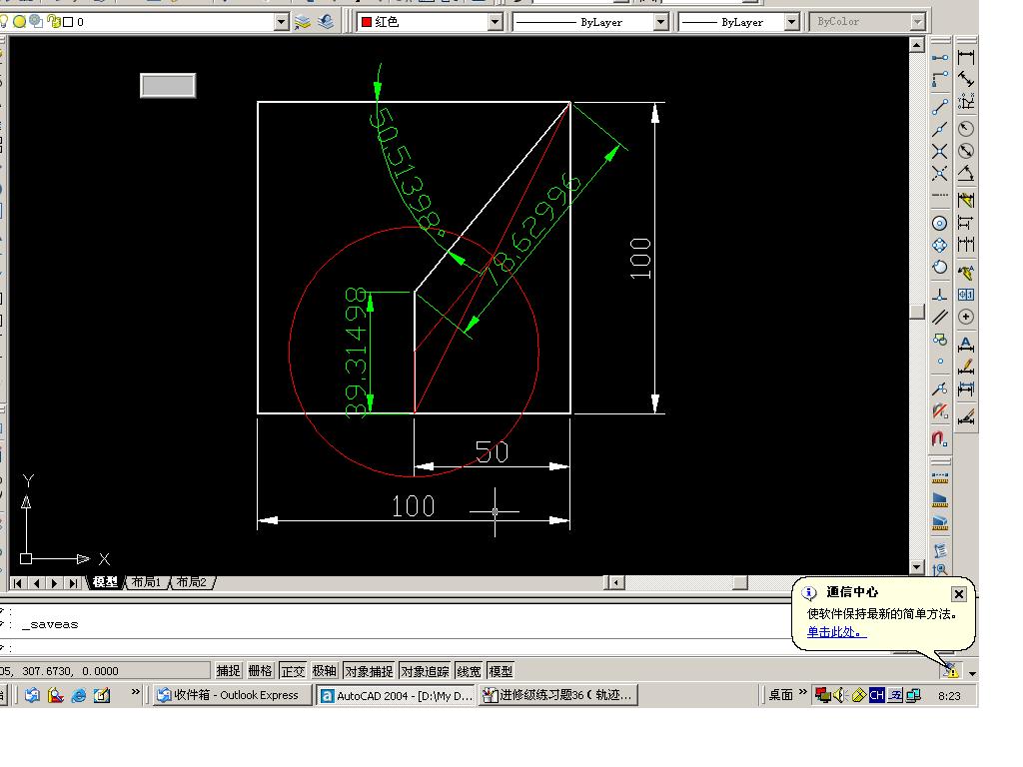1023x767 pixels.
Task: Click Make Object's Layer Current icon
Action: click(x=302, y=22)
